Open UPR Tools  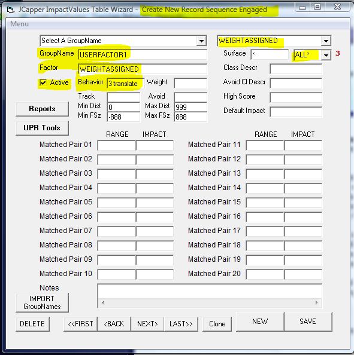pos(42,128)
